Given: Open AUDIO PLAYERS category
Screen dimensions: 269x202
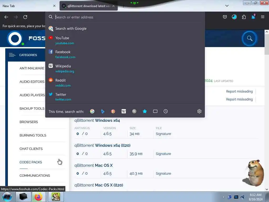Looking at the screenshot, I should [x=32, y=95].
